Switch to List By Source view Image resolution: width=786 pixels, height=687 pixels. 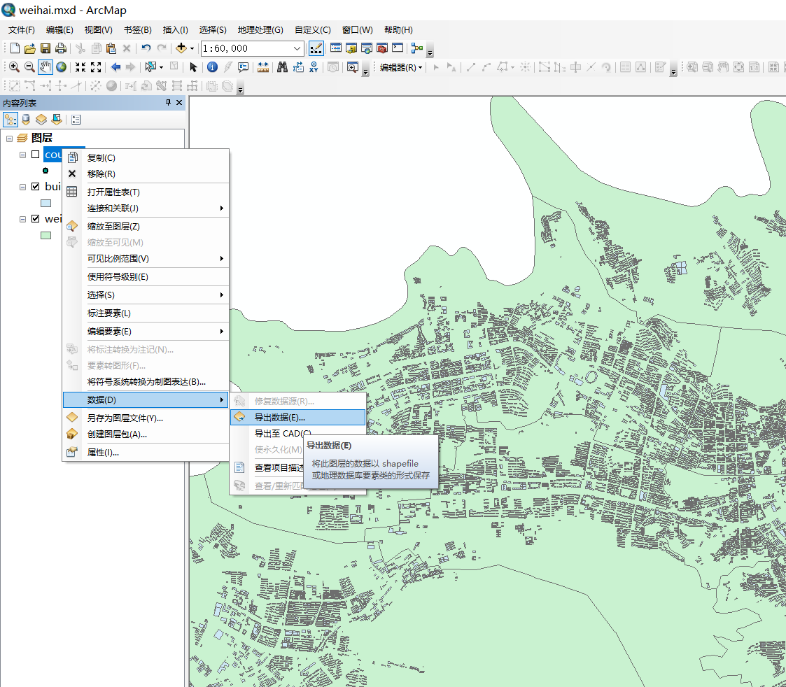tap(26, 120)
